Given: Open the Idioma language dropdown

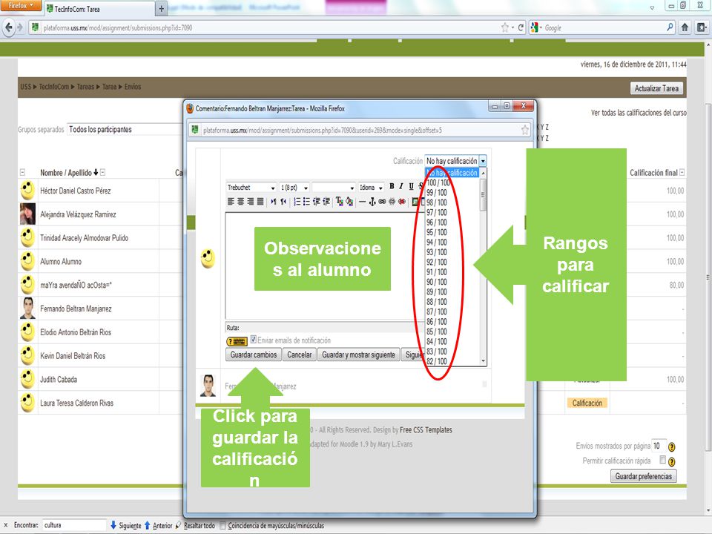Looking at the screenshot, I should pyautogui.click(x=371, y=187).
